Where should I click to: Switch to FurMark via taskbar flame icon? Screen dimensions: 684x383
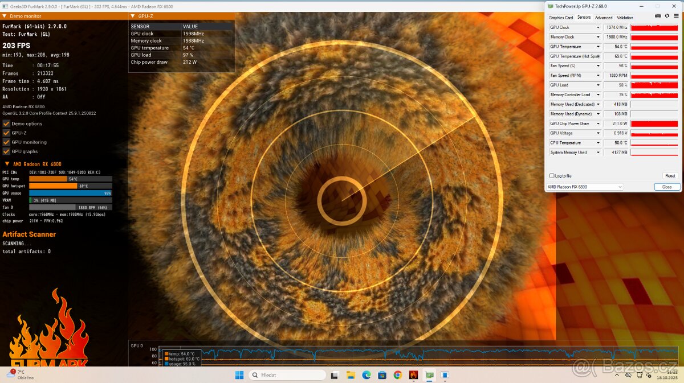click(413, 375)
